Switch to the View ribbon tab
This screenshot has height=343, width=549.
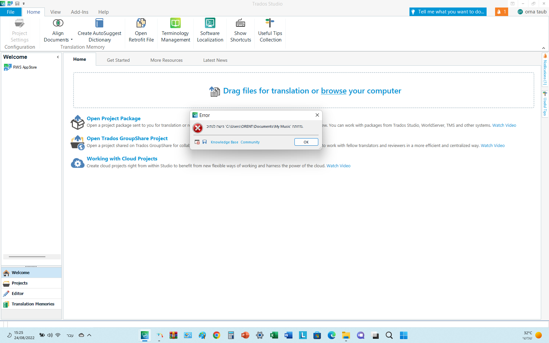[56, 12]
